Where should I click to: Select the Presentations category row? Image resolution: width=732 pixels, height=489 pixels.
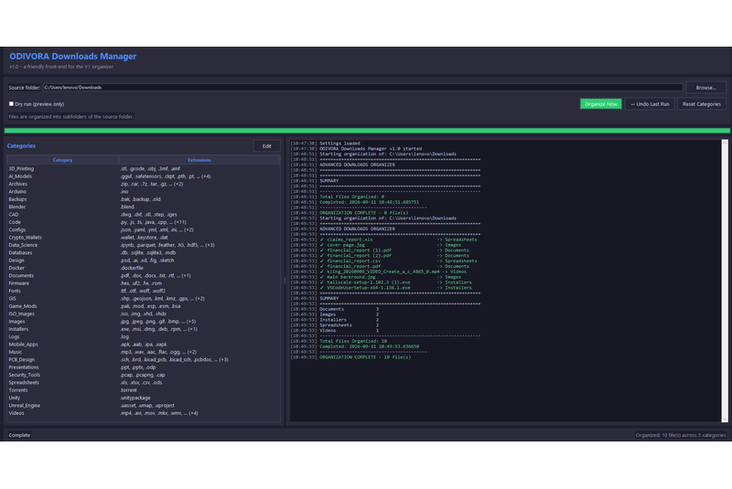(x=144, y=367)
